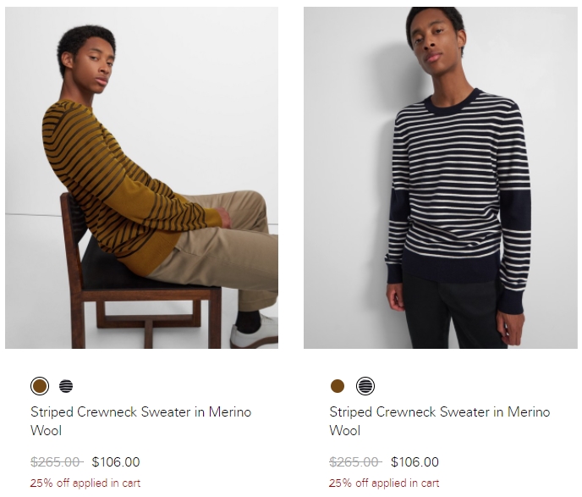Image resolution: width=582 pixels, height=497 pixels.
Task: Click the word 'Wool' under the right product
Action: (345, 430)
